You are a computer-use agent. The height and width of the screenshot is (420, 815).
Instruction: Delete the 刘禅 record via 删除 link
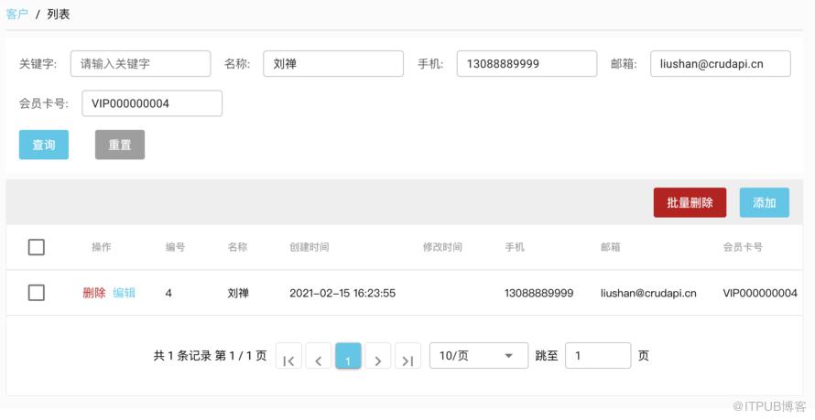tap(94, 293)
